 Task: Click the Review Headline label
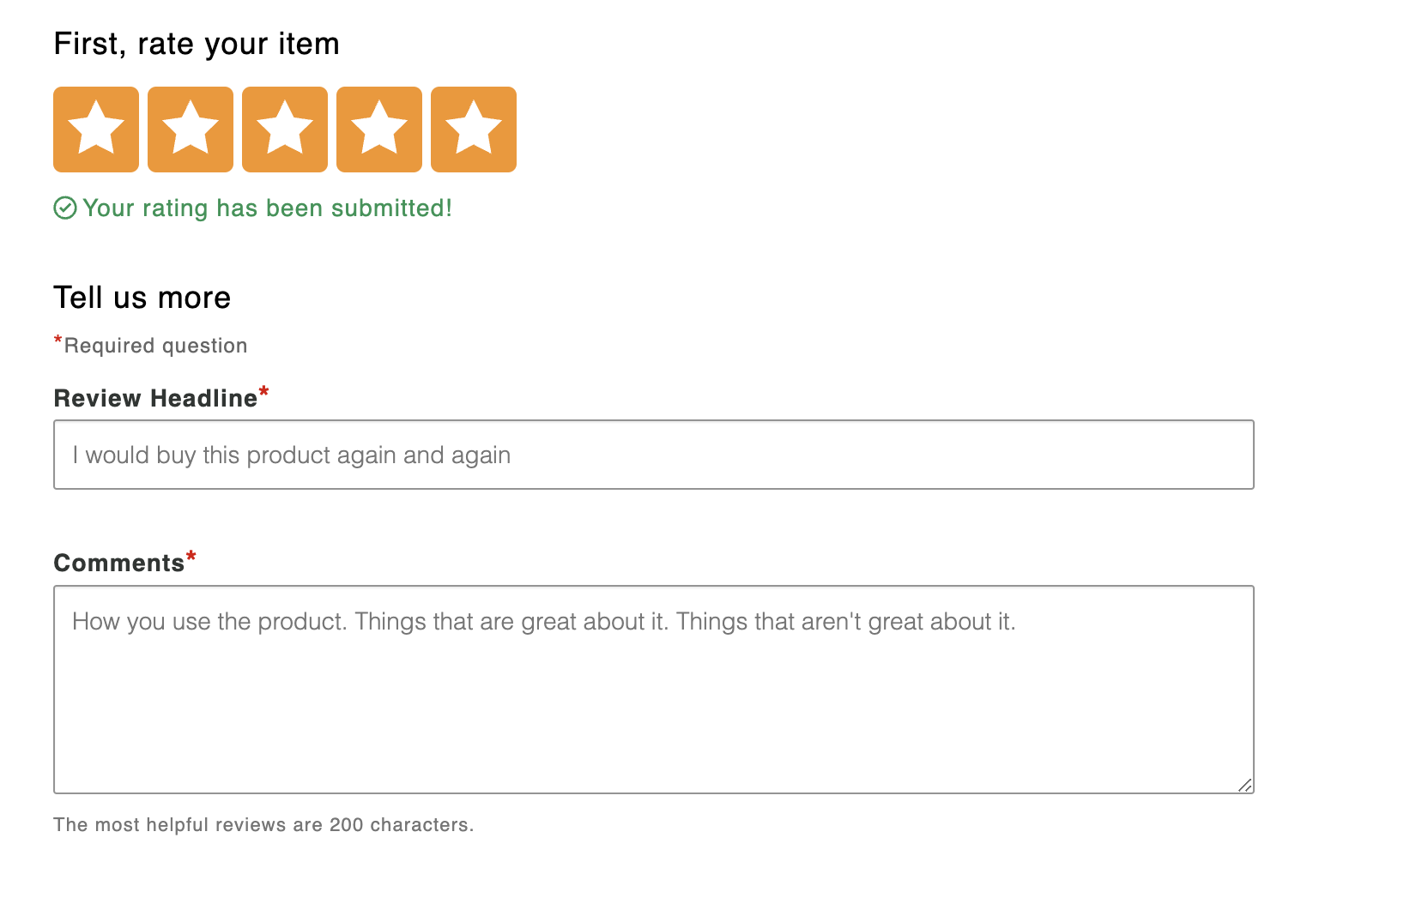click(x=155, y=399)
